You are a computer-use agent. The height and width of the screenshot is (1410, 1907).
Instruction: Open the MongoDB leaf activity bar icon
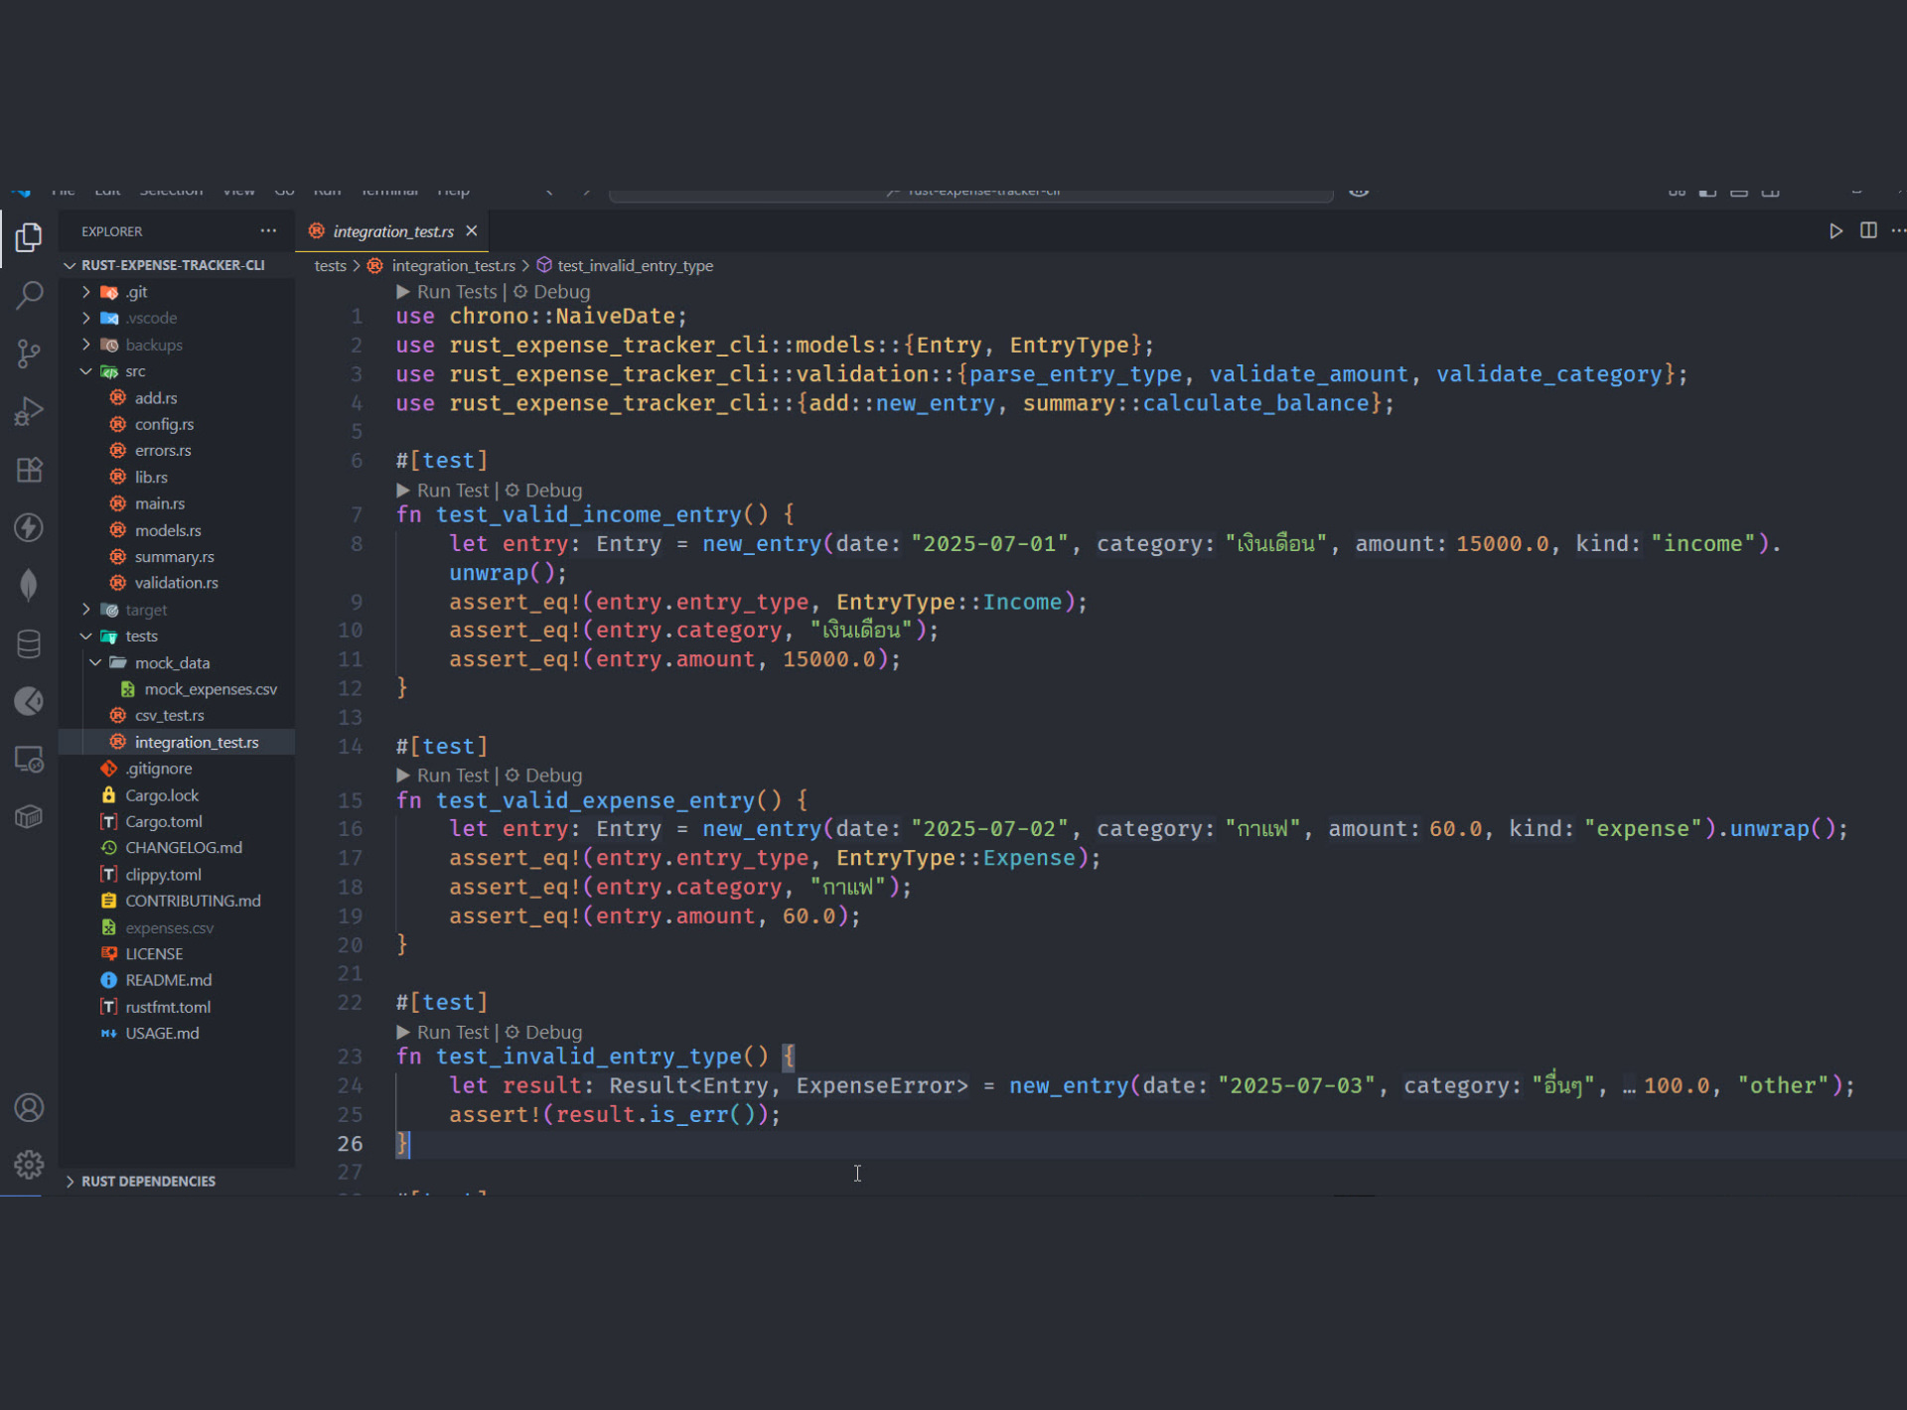(x=29, y=585)
